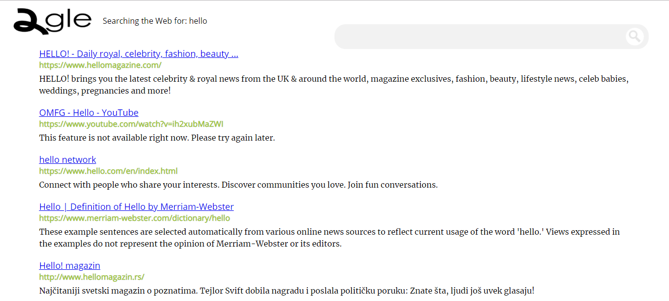Click the Agle logo
This screenshot has height=301, width=669.
pyautogui.click(x=52, y=22)
